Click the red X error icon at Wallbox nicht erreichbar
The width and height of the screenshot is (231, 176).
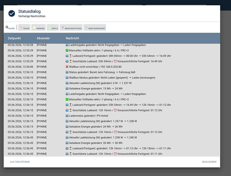tap(67, 67)
